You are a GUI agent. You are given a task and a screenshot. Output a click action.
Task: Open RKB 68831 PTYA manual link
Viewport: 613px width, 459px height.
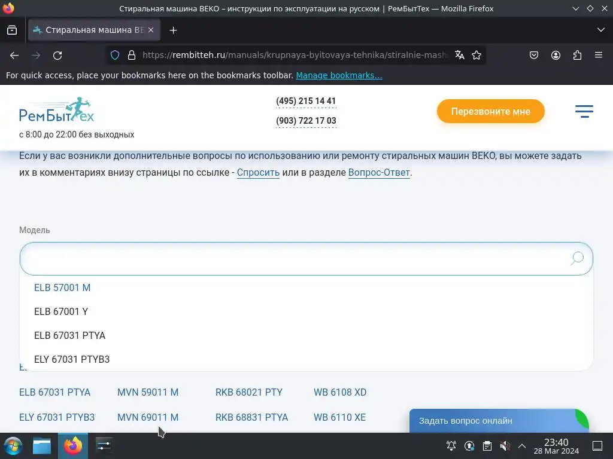251,417
